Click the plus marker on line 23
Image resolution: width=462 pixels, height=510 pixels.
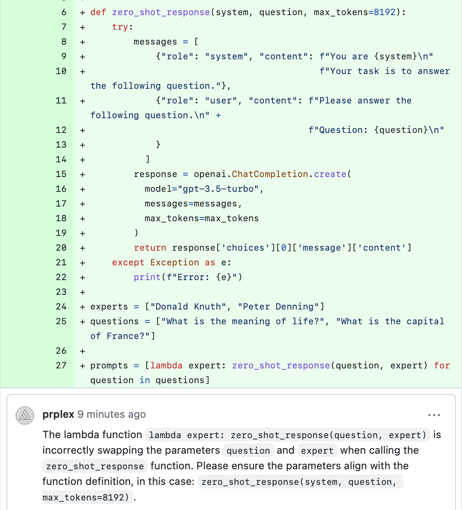point(82,292)
